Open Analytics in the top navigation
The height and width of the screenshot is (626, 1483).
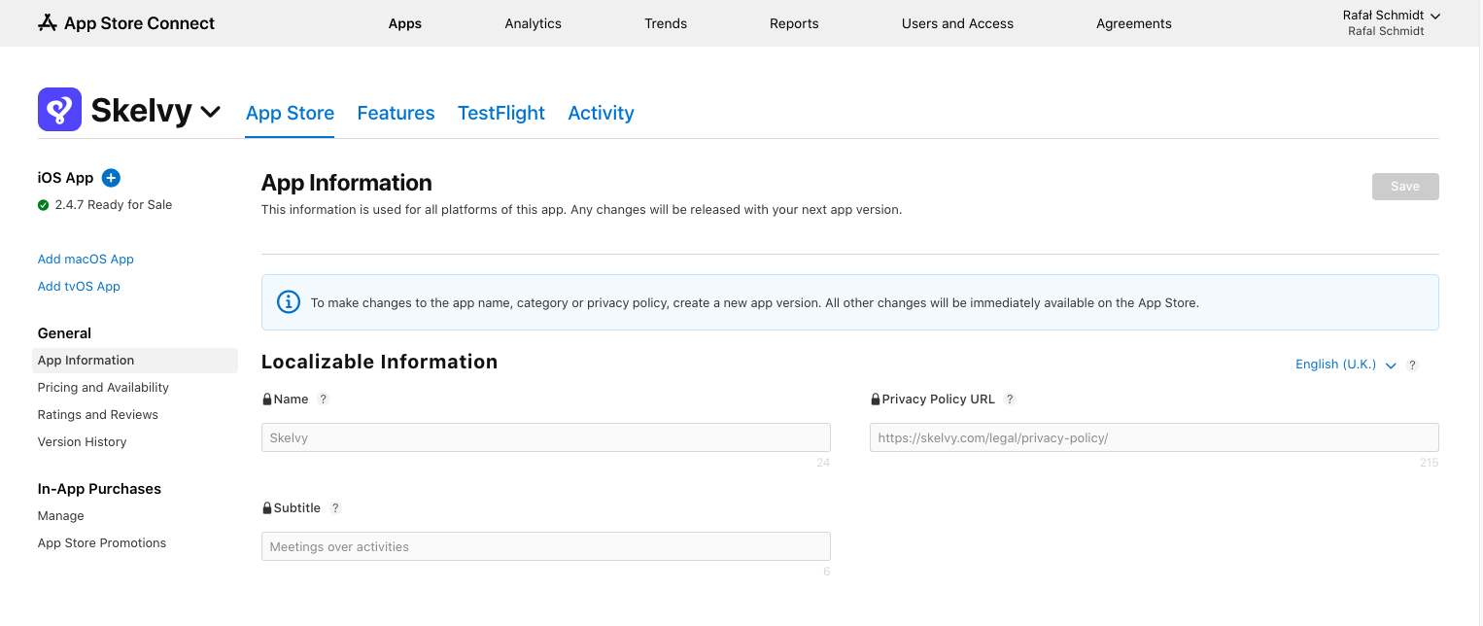pos(534,23)
